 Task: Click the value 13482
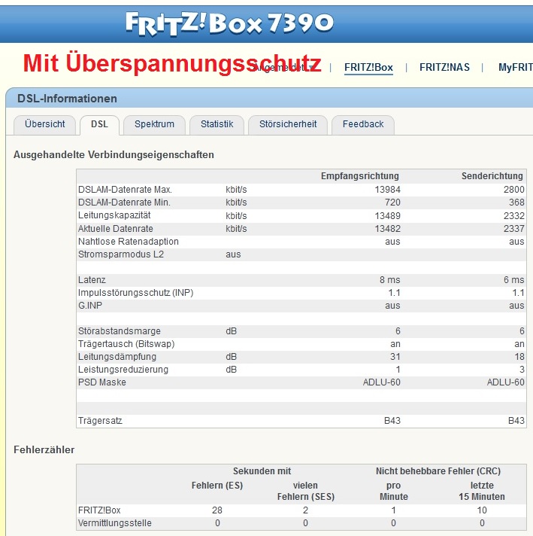pos(388,229)
